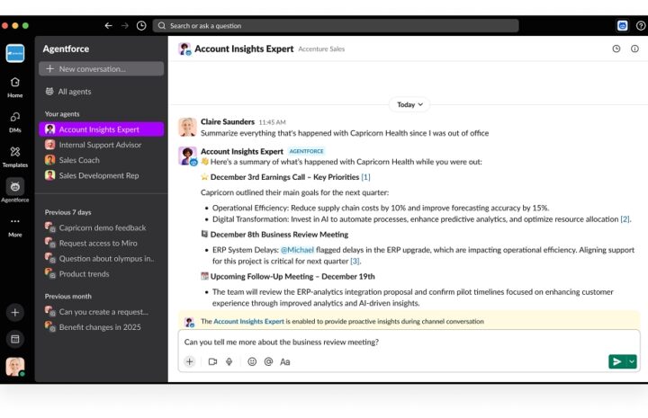Open citation [1] on the Earnings Call line
648x418 pixels.
[x=365, y=177]
